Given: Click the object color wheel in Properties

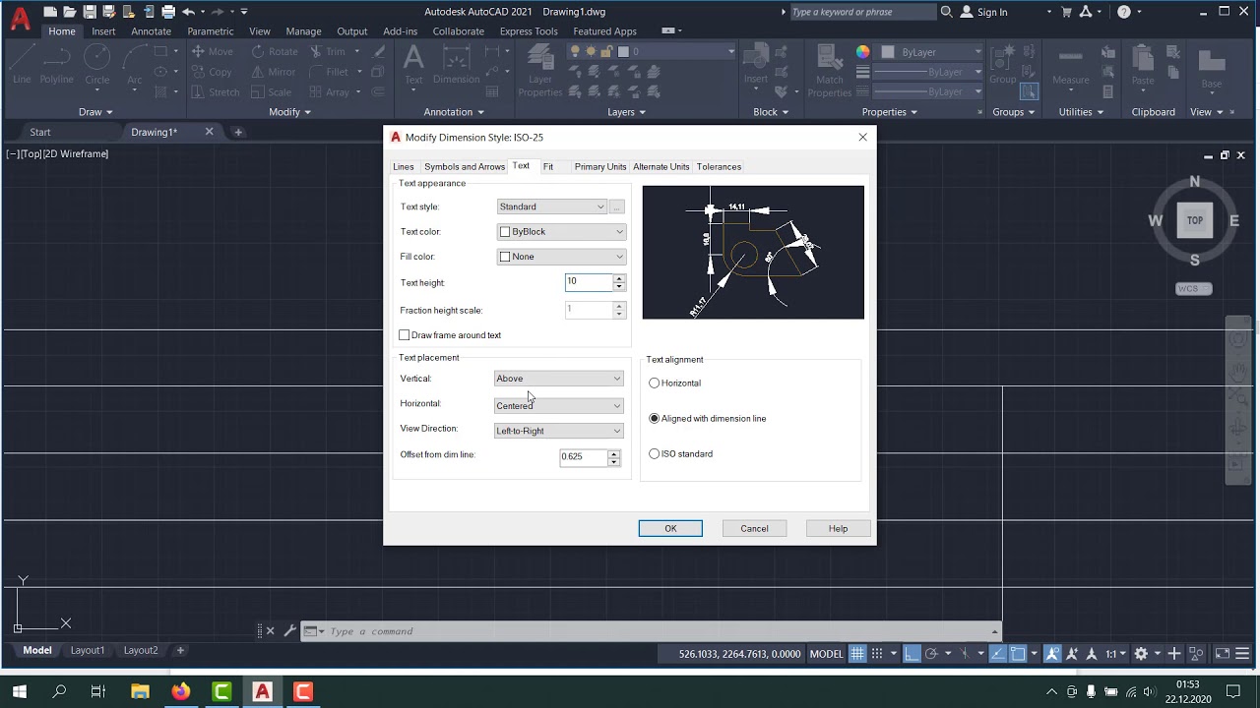Looking at the screenshot, I should (862, 52).
